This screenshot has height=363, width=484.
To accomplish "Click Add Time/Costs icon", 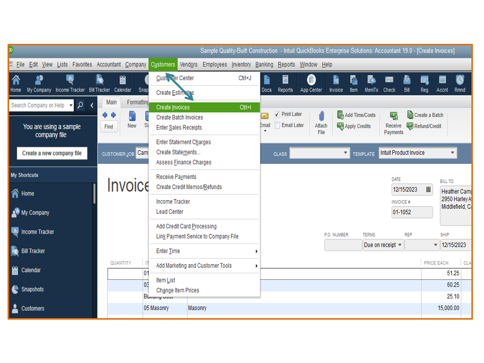I will (x=356, y=115).
